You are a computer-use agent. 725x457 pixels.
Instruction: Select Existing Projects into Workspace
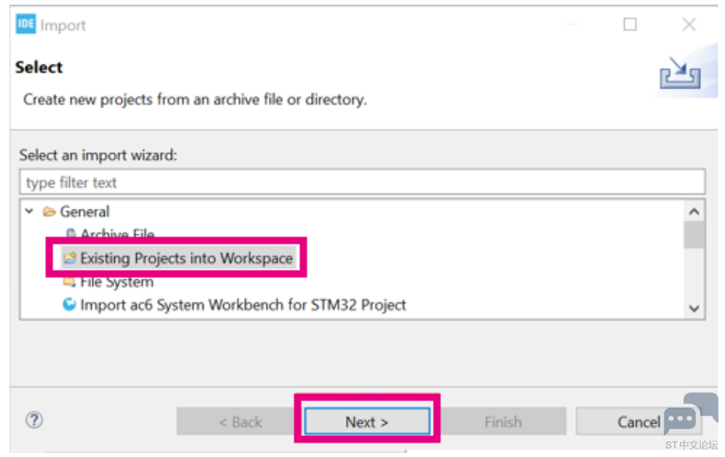[x=186, y=257]
